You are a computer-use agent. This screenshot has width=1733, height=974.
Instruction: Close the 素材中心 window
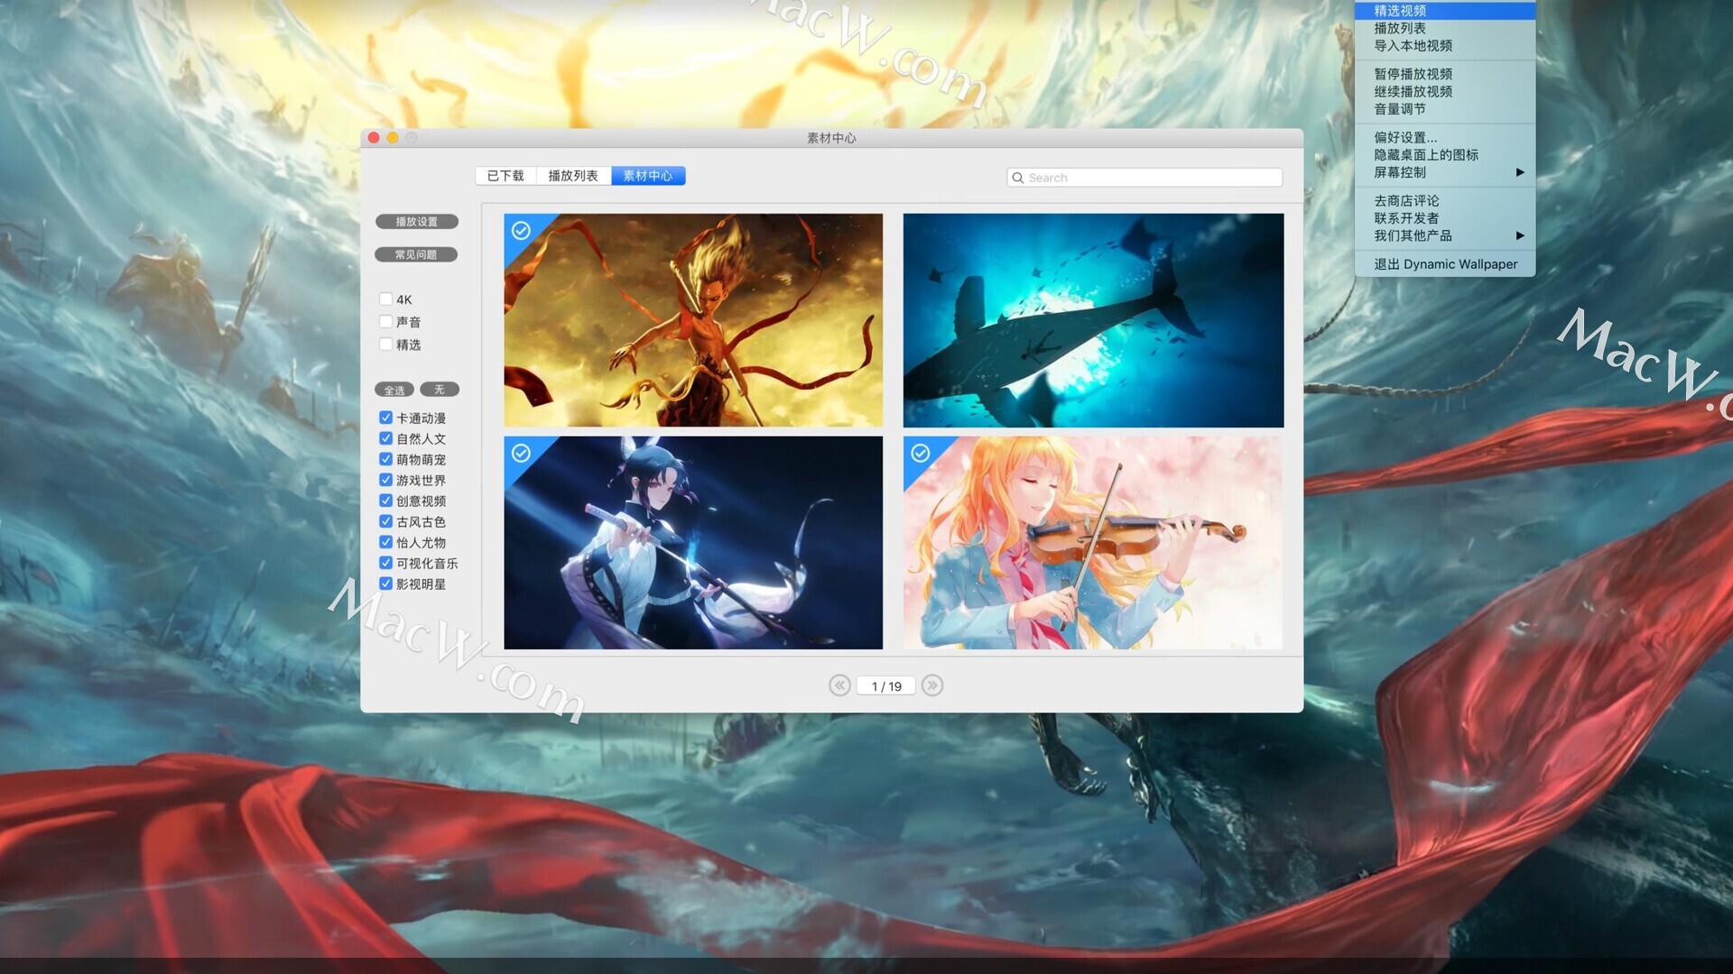click(374, 138)
